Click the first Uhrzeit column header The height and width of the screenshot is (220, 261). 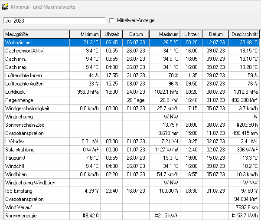pos(112,34)
